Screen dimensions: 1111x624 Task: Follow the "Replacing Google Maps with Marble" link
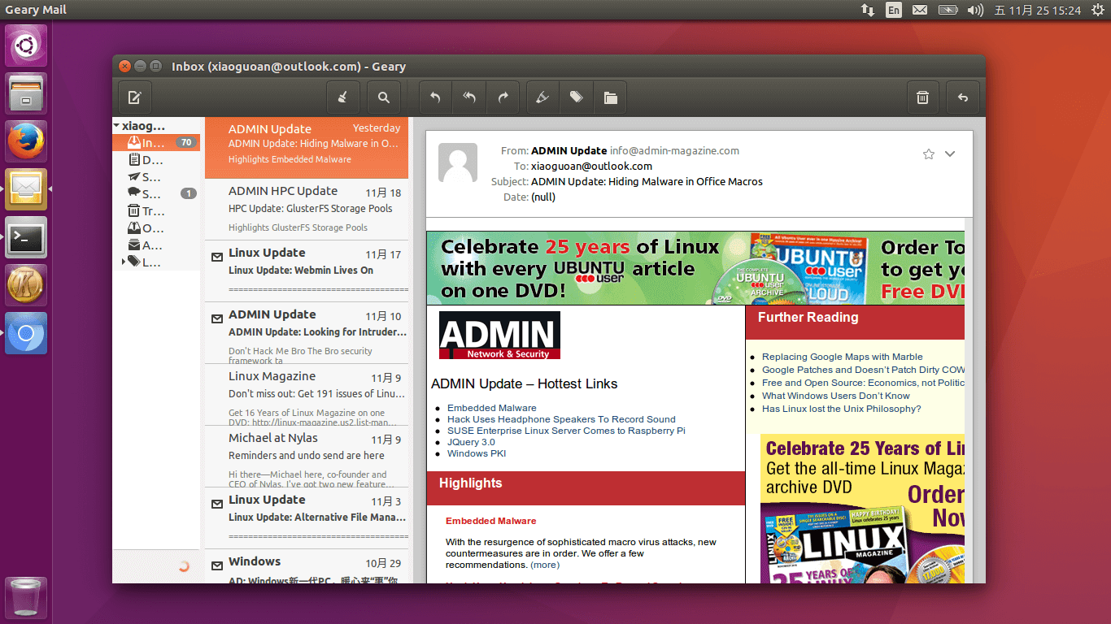(x=842, y=357)
